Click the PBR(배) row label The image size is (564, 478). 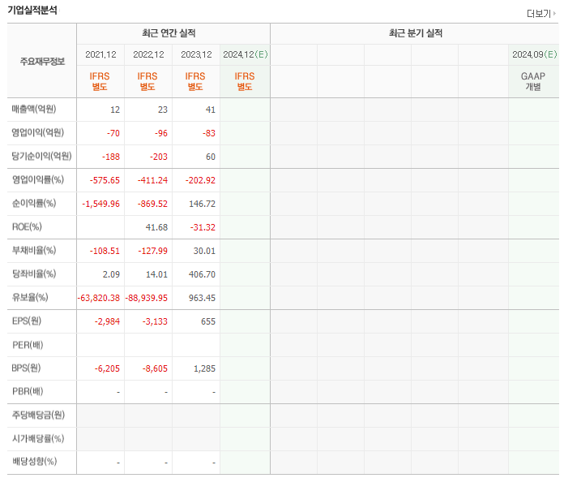pos(28,391)
